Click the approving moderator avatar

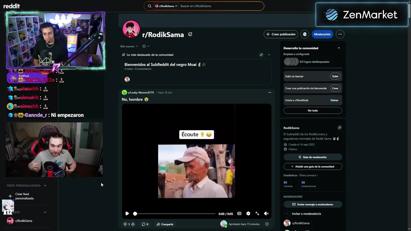[x=224, y=224]
